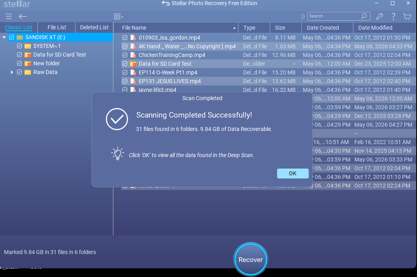Select file name EP131 JESUS LIVES.mp4
Viewport: 417px width, 277px height.
click(170, 81)
